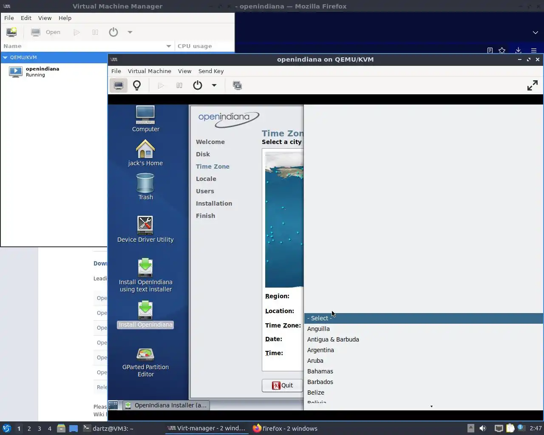Click the pause icon in Virtual Machine Manager
This screenshot has width=544, height=435.
tap(95, 32)
